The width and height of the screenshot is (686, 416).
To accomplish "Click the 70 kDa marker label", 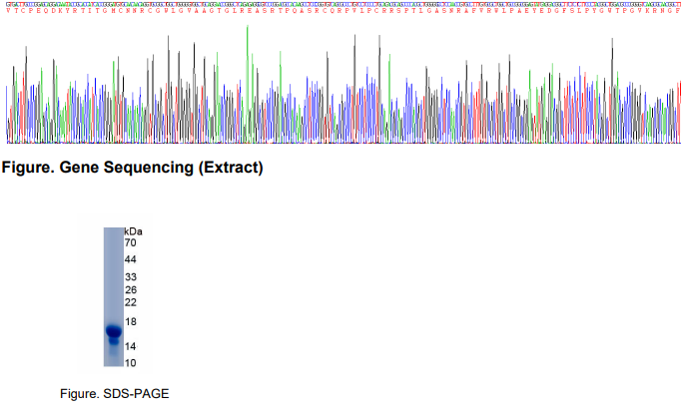I will click(x=130, y=242).
